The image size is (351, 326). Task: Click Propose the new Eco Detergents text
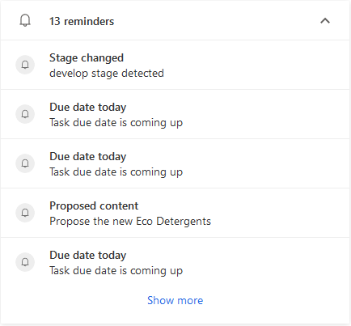point(130,221)
